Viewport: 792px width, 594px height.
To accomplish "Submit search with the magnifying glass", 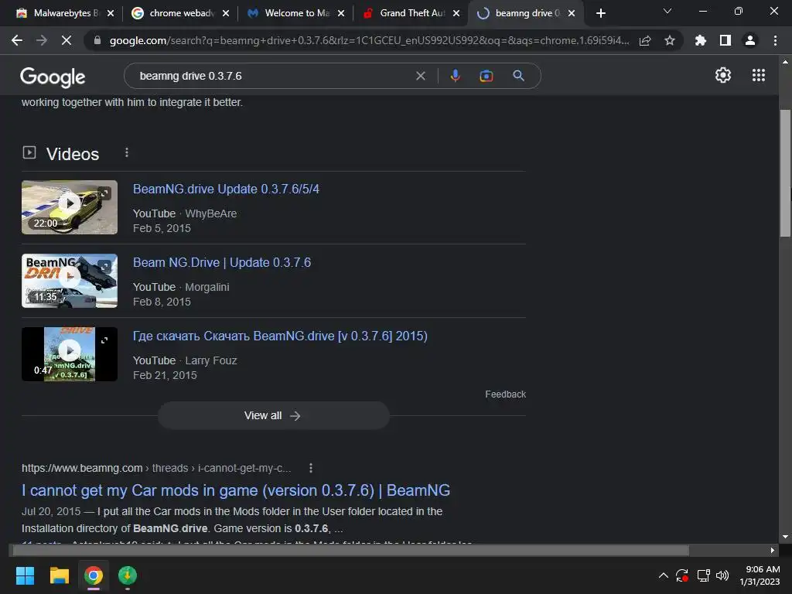I will point(518,76).
